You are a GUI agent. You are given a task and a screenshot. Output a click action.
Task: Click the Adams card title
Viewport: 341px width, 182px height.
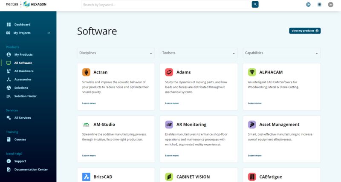[x=183, y=72]
